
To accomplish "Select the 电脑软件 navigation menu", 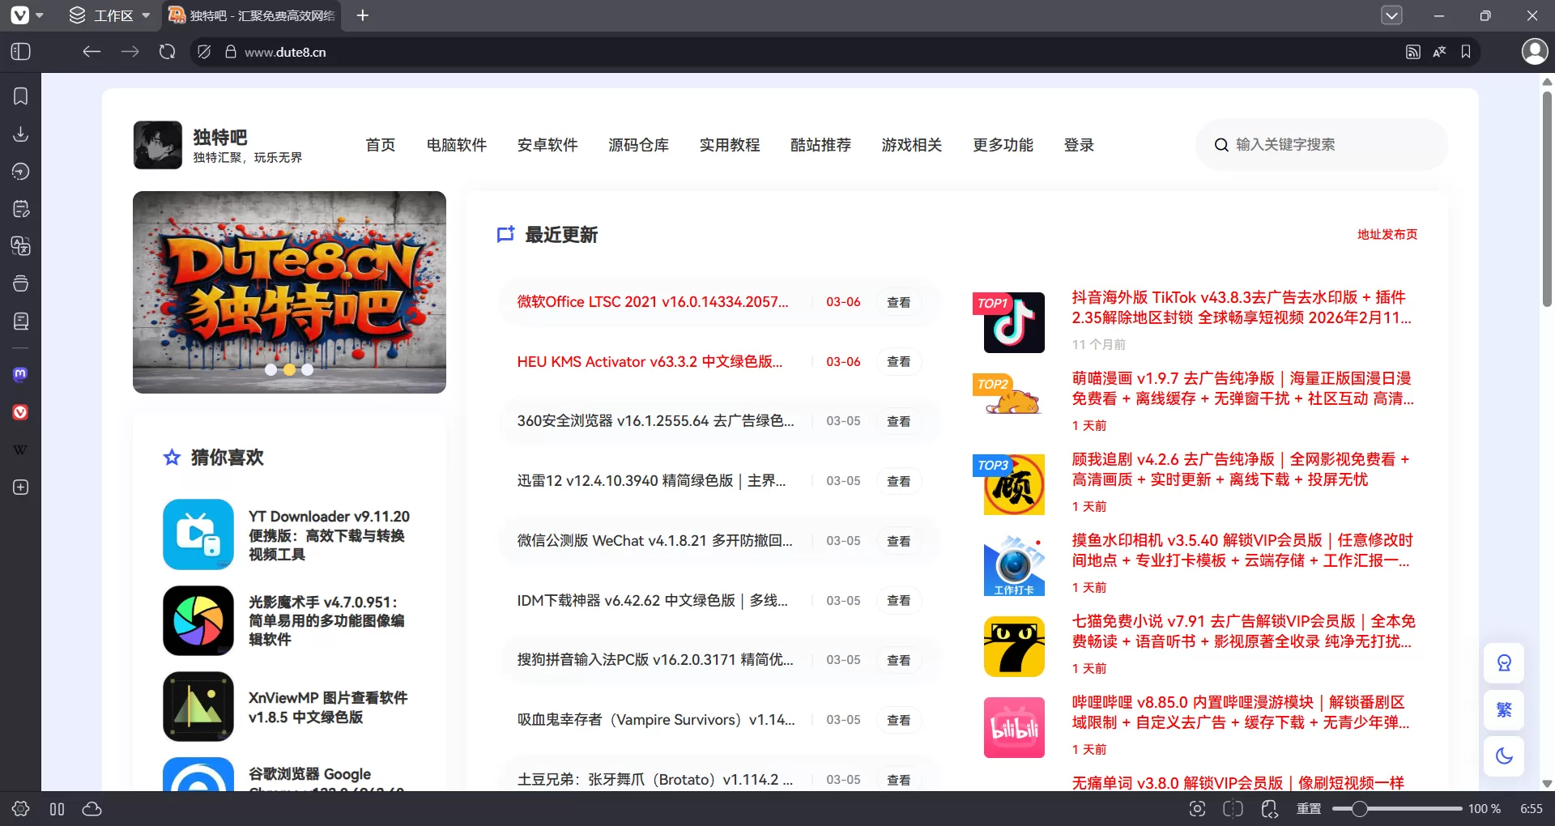I will click(456, 145).
